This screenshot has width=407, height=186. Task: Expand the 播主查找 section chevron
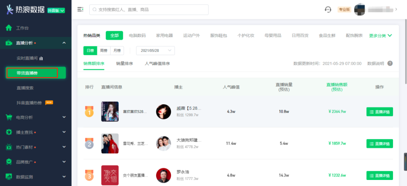(64, 132)
